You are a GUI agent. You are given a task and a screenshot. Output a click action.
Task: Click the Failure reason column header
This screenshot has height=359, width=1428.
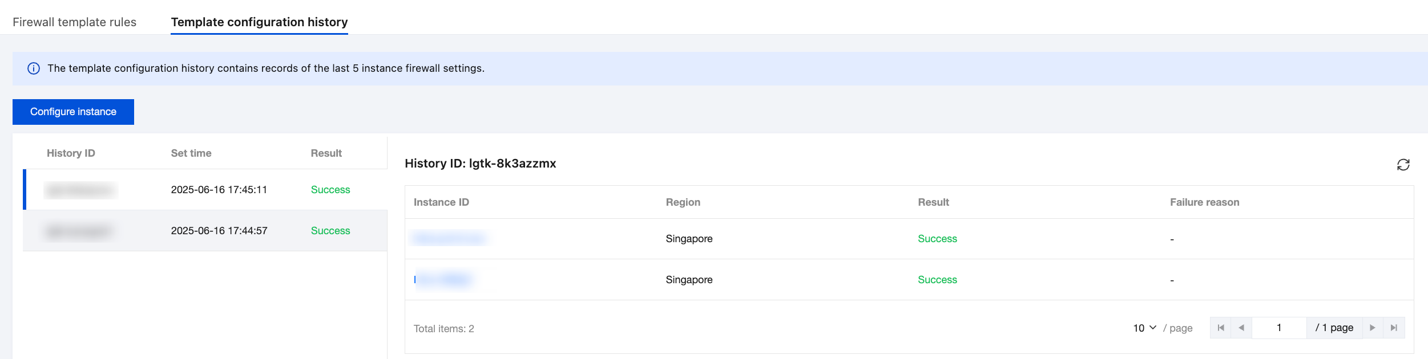[1204, 202]
